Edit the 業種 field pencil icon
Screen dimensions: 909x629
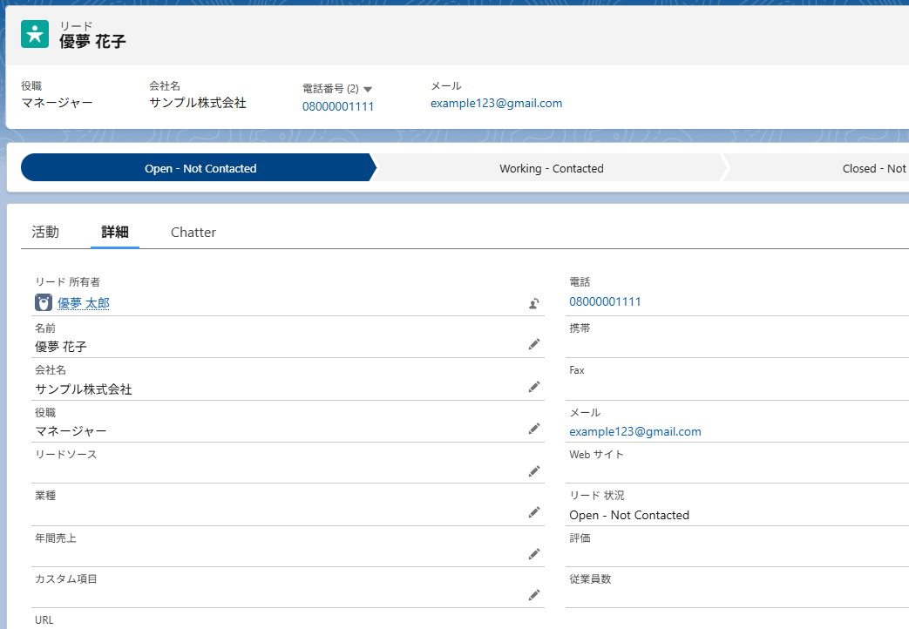[x=534, y=512]
